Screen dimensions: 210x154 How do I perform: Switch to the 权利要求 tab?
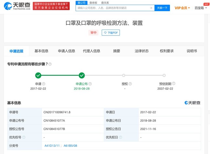[167, 51]
